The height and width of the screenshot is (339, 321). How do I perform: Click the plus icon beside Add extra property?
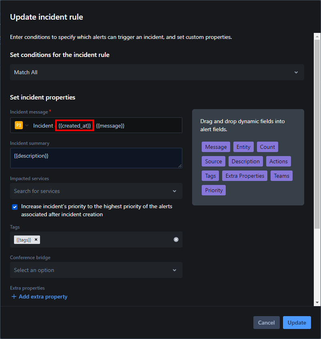point(14,296)
